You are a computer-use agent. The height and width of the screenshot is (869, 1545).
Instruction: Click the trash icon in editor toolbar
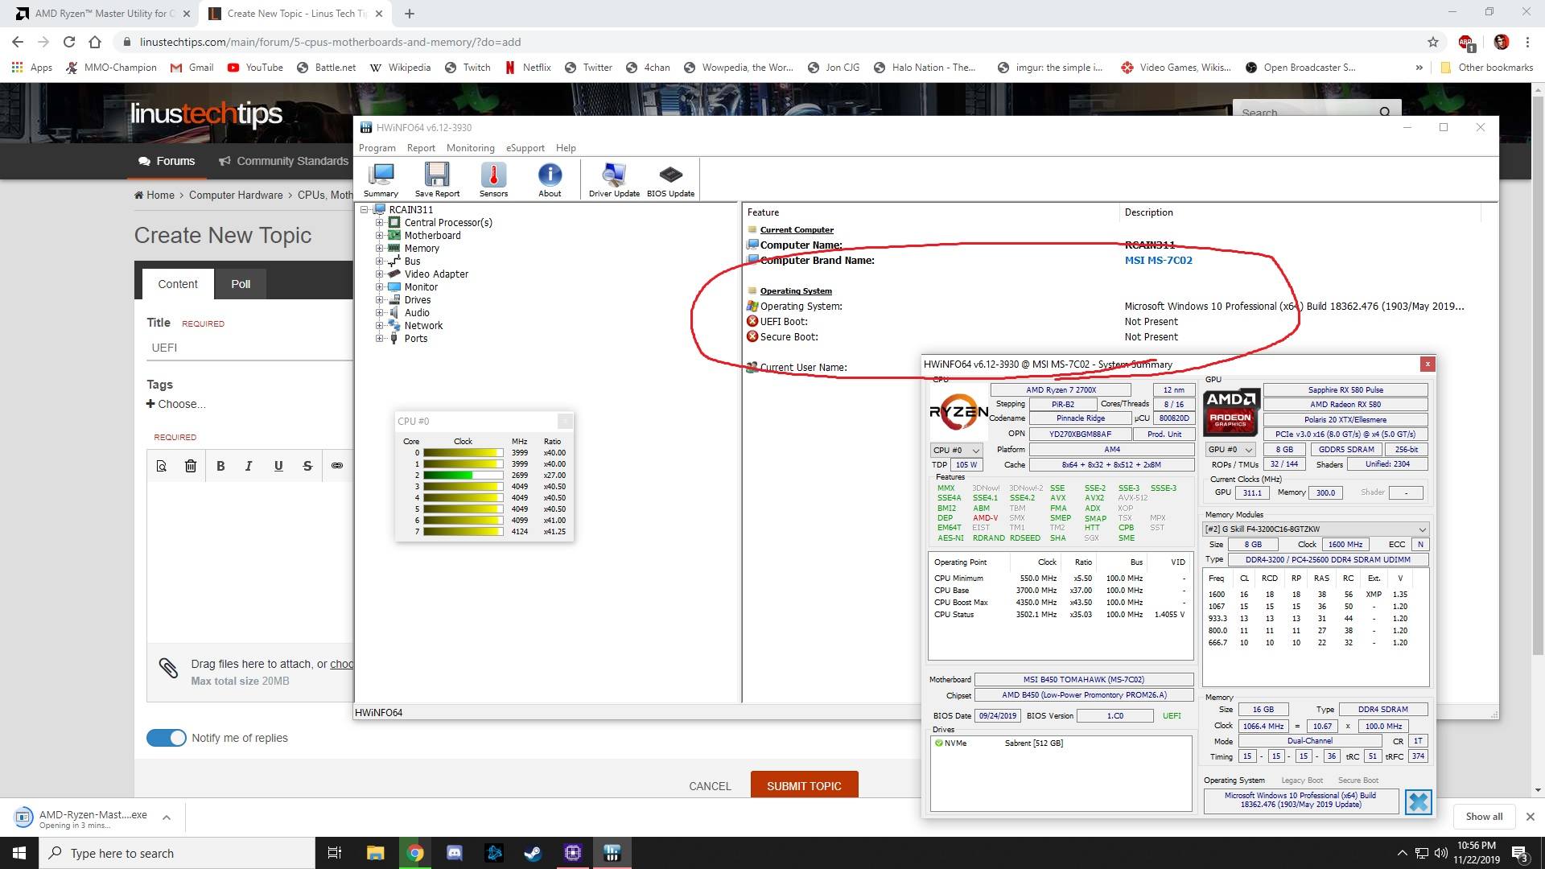[191, 466]
